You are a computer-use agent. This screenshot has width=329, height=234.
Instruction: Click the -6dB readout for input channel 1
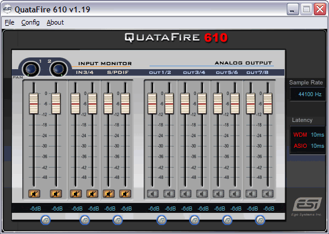[35, 209]
